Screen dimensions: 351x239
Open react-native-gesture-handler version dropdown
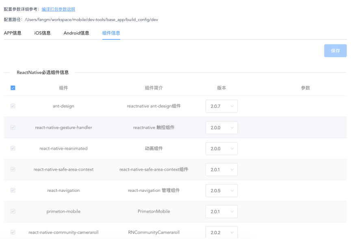pyautogui.click(x=221, y=128)
